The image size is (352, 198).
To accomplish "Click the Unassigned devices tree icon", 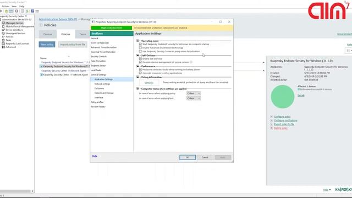I will click(3, 33).
